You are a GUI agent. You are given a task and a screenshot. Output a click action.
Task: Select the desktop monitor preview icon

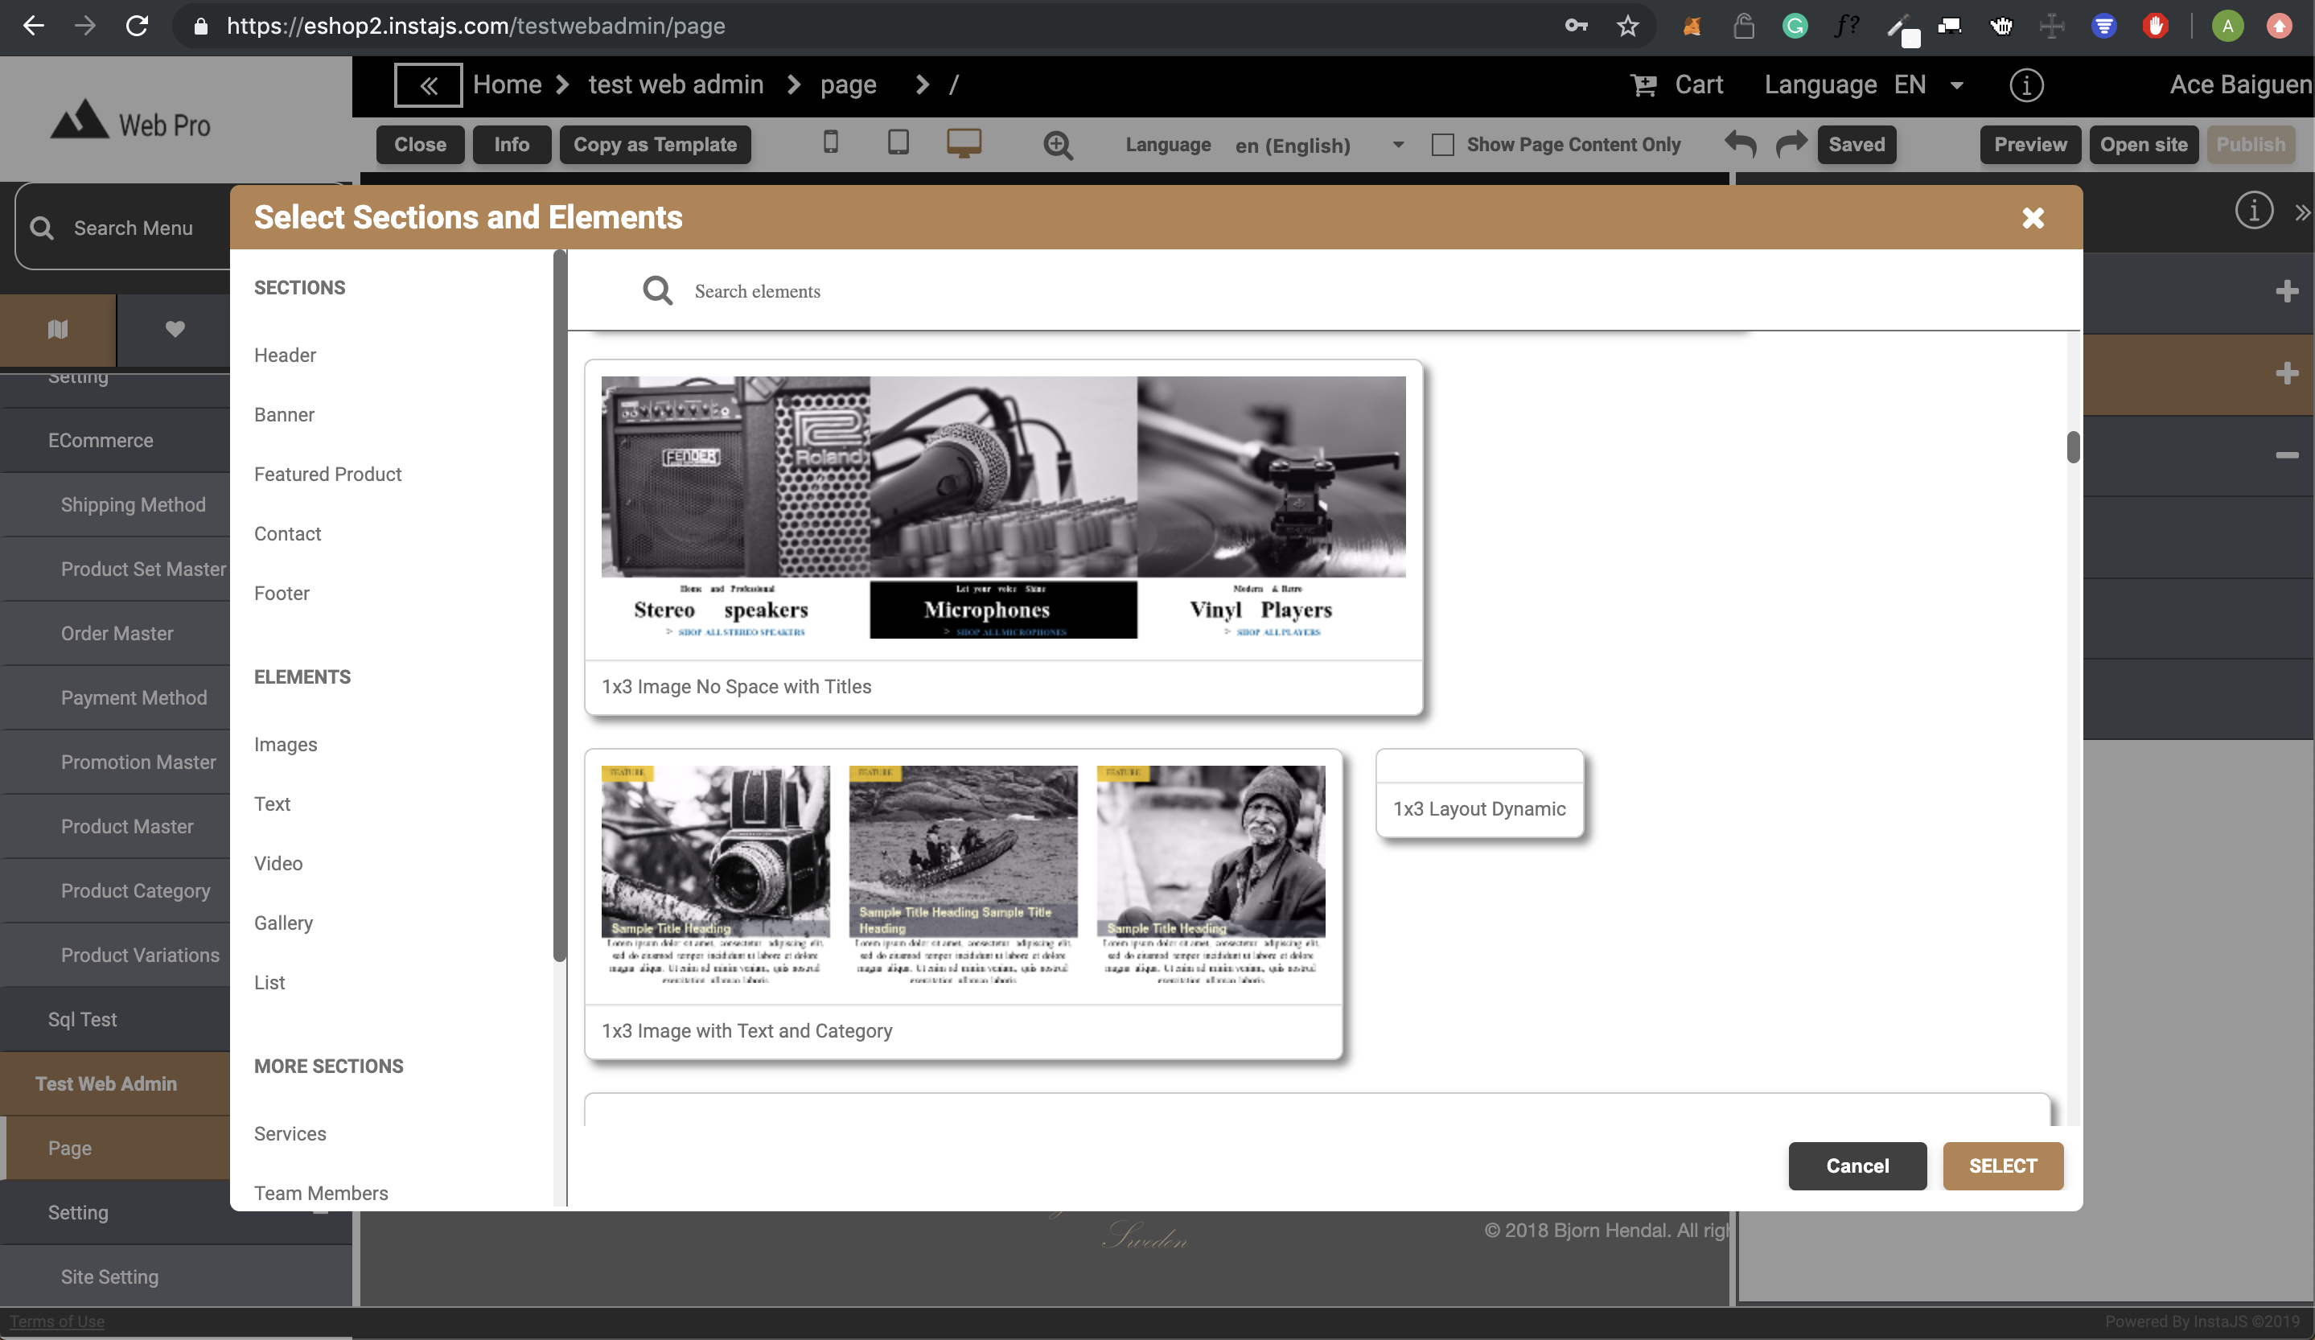click(x=964, y=142)
